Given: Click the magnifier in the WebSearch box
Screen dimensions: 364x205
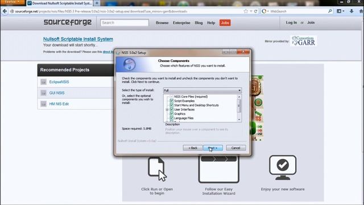Looking at the screenshot, I should point(330,11).
